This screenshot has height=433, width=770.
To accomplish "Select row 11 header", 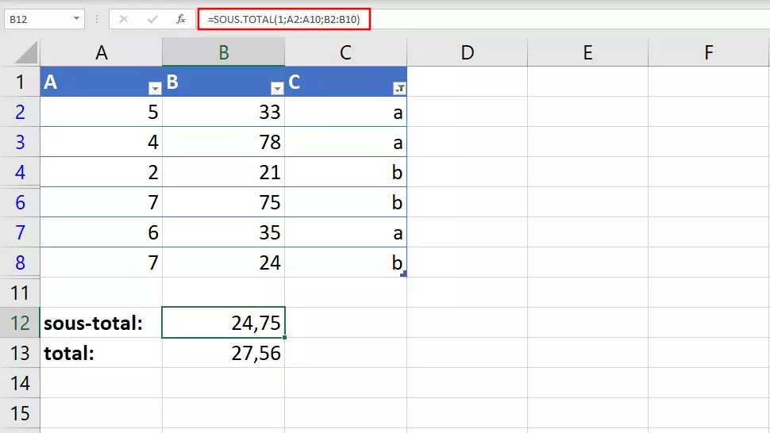I will [20, 293].
